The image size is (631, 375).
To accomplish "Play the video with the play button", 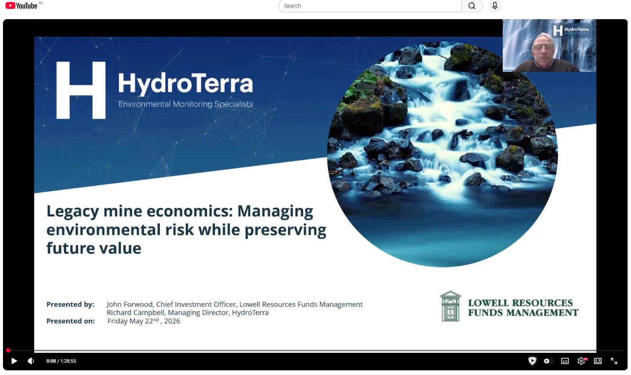I will [14, 361].
